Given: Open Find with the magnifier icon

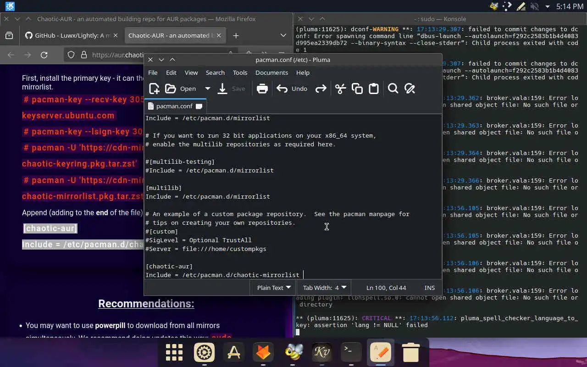Looking at the screenshot, I should [x=393, y=89].
